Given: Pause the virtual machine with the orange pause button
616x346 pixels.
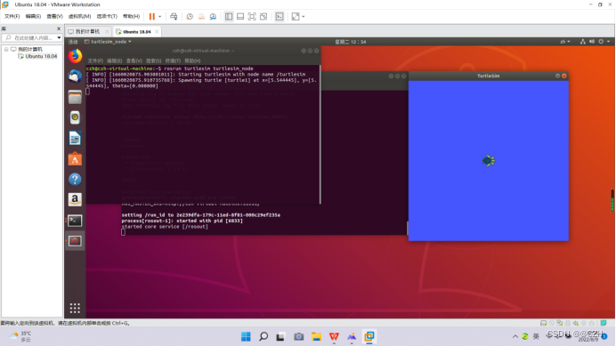Looking at the screenshot, I should click(151, 17).
